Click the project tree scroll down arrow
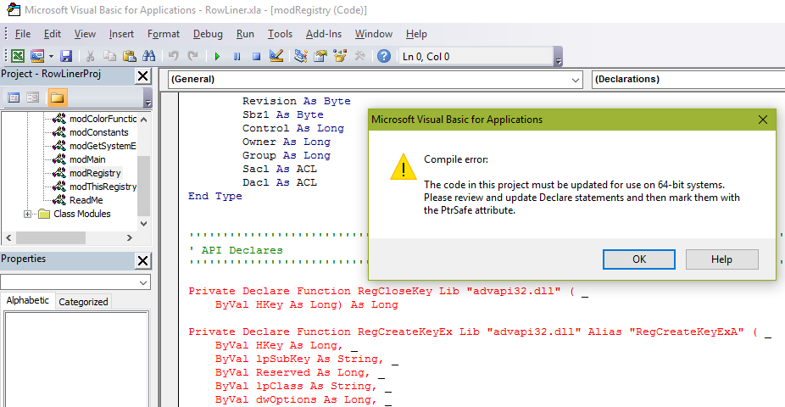This screenshot has width=785, height=407. 143,224
